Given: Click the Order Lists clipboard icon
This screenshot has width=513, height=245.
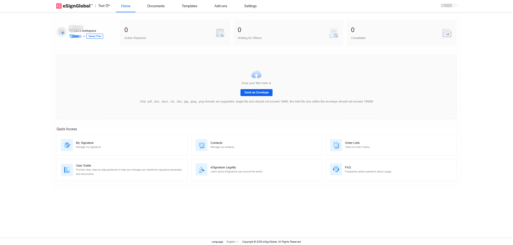Looking at the screenshot, I should pyautogui.click(x=336, y=145).
